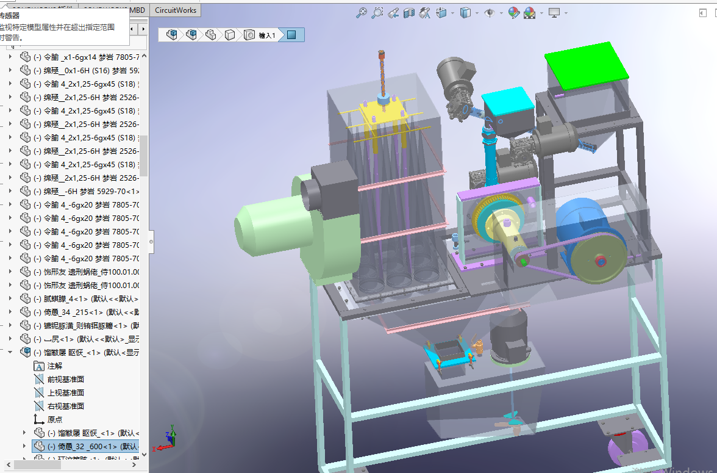Select the ﹂昃<1> component row
This screenshot has height=473, width=717.
tap(86, 339)
